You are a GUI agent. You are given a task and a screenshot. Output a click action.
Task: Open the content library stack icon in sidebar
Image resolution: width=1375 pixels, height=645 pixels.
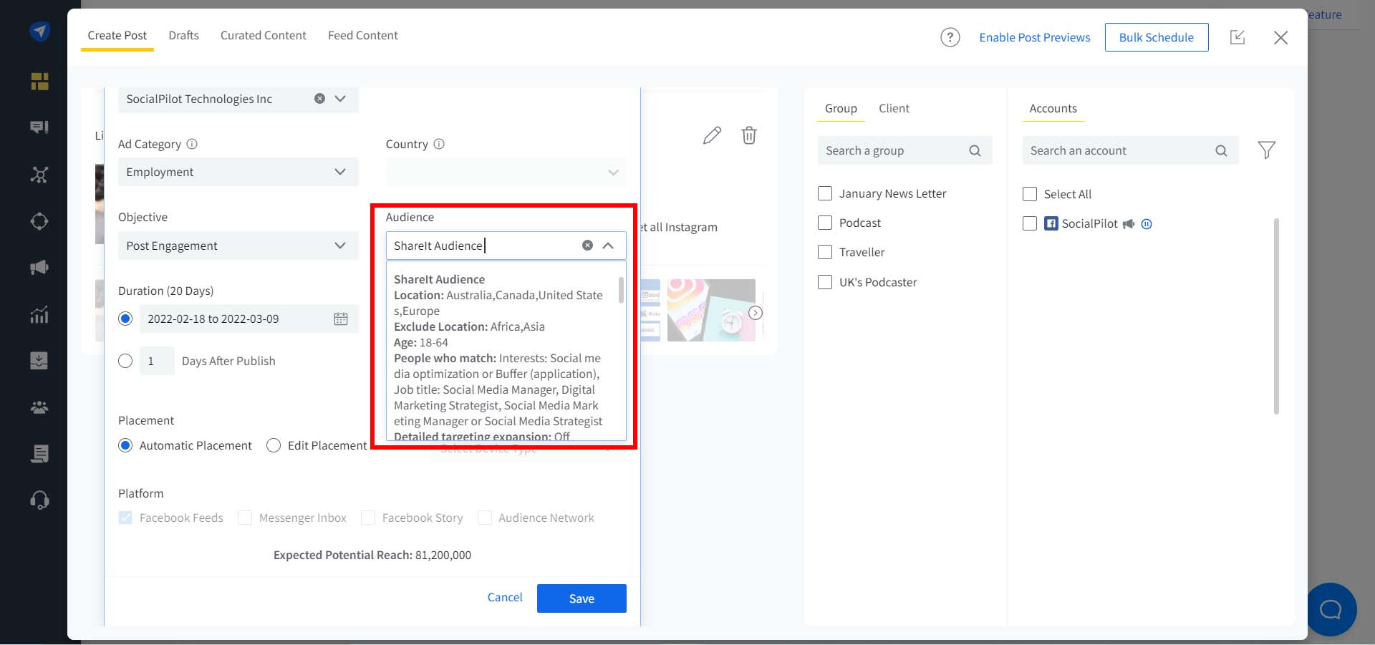coord(39,453)
